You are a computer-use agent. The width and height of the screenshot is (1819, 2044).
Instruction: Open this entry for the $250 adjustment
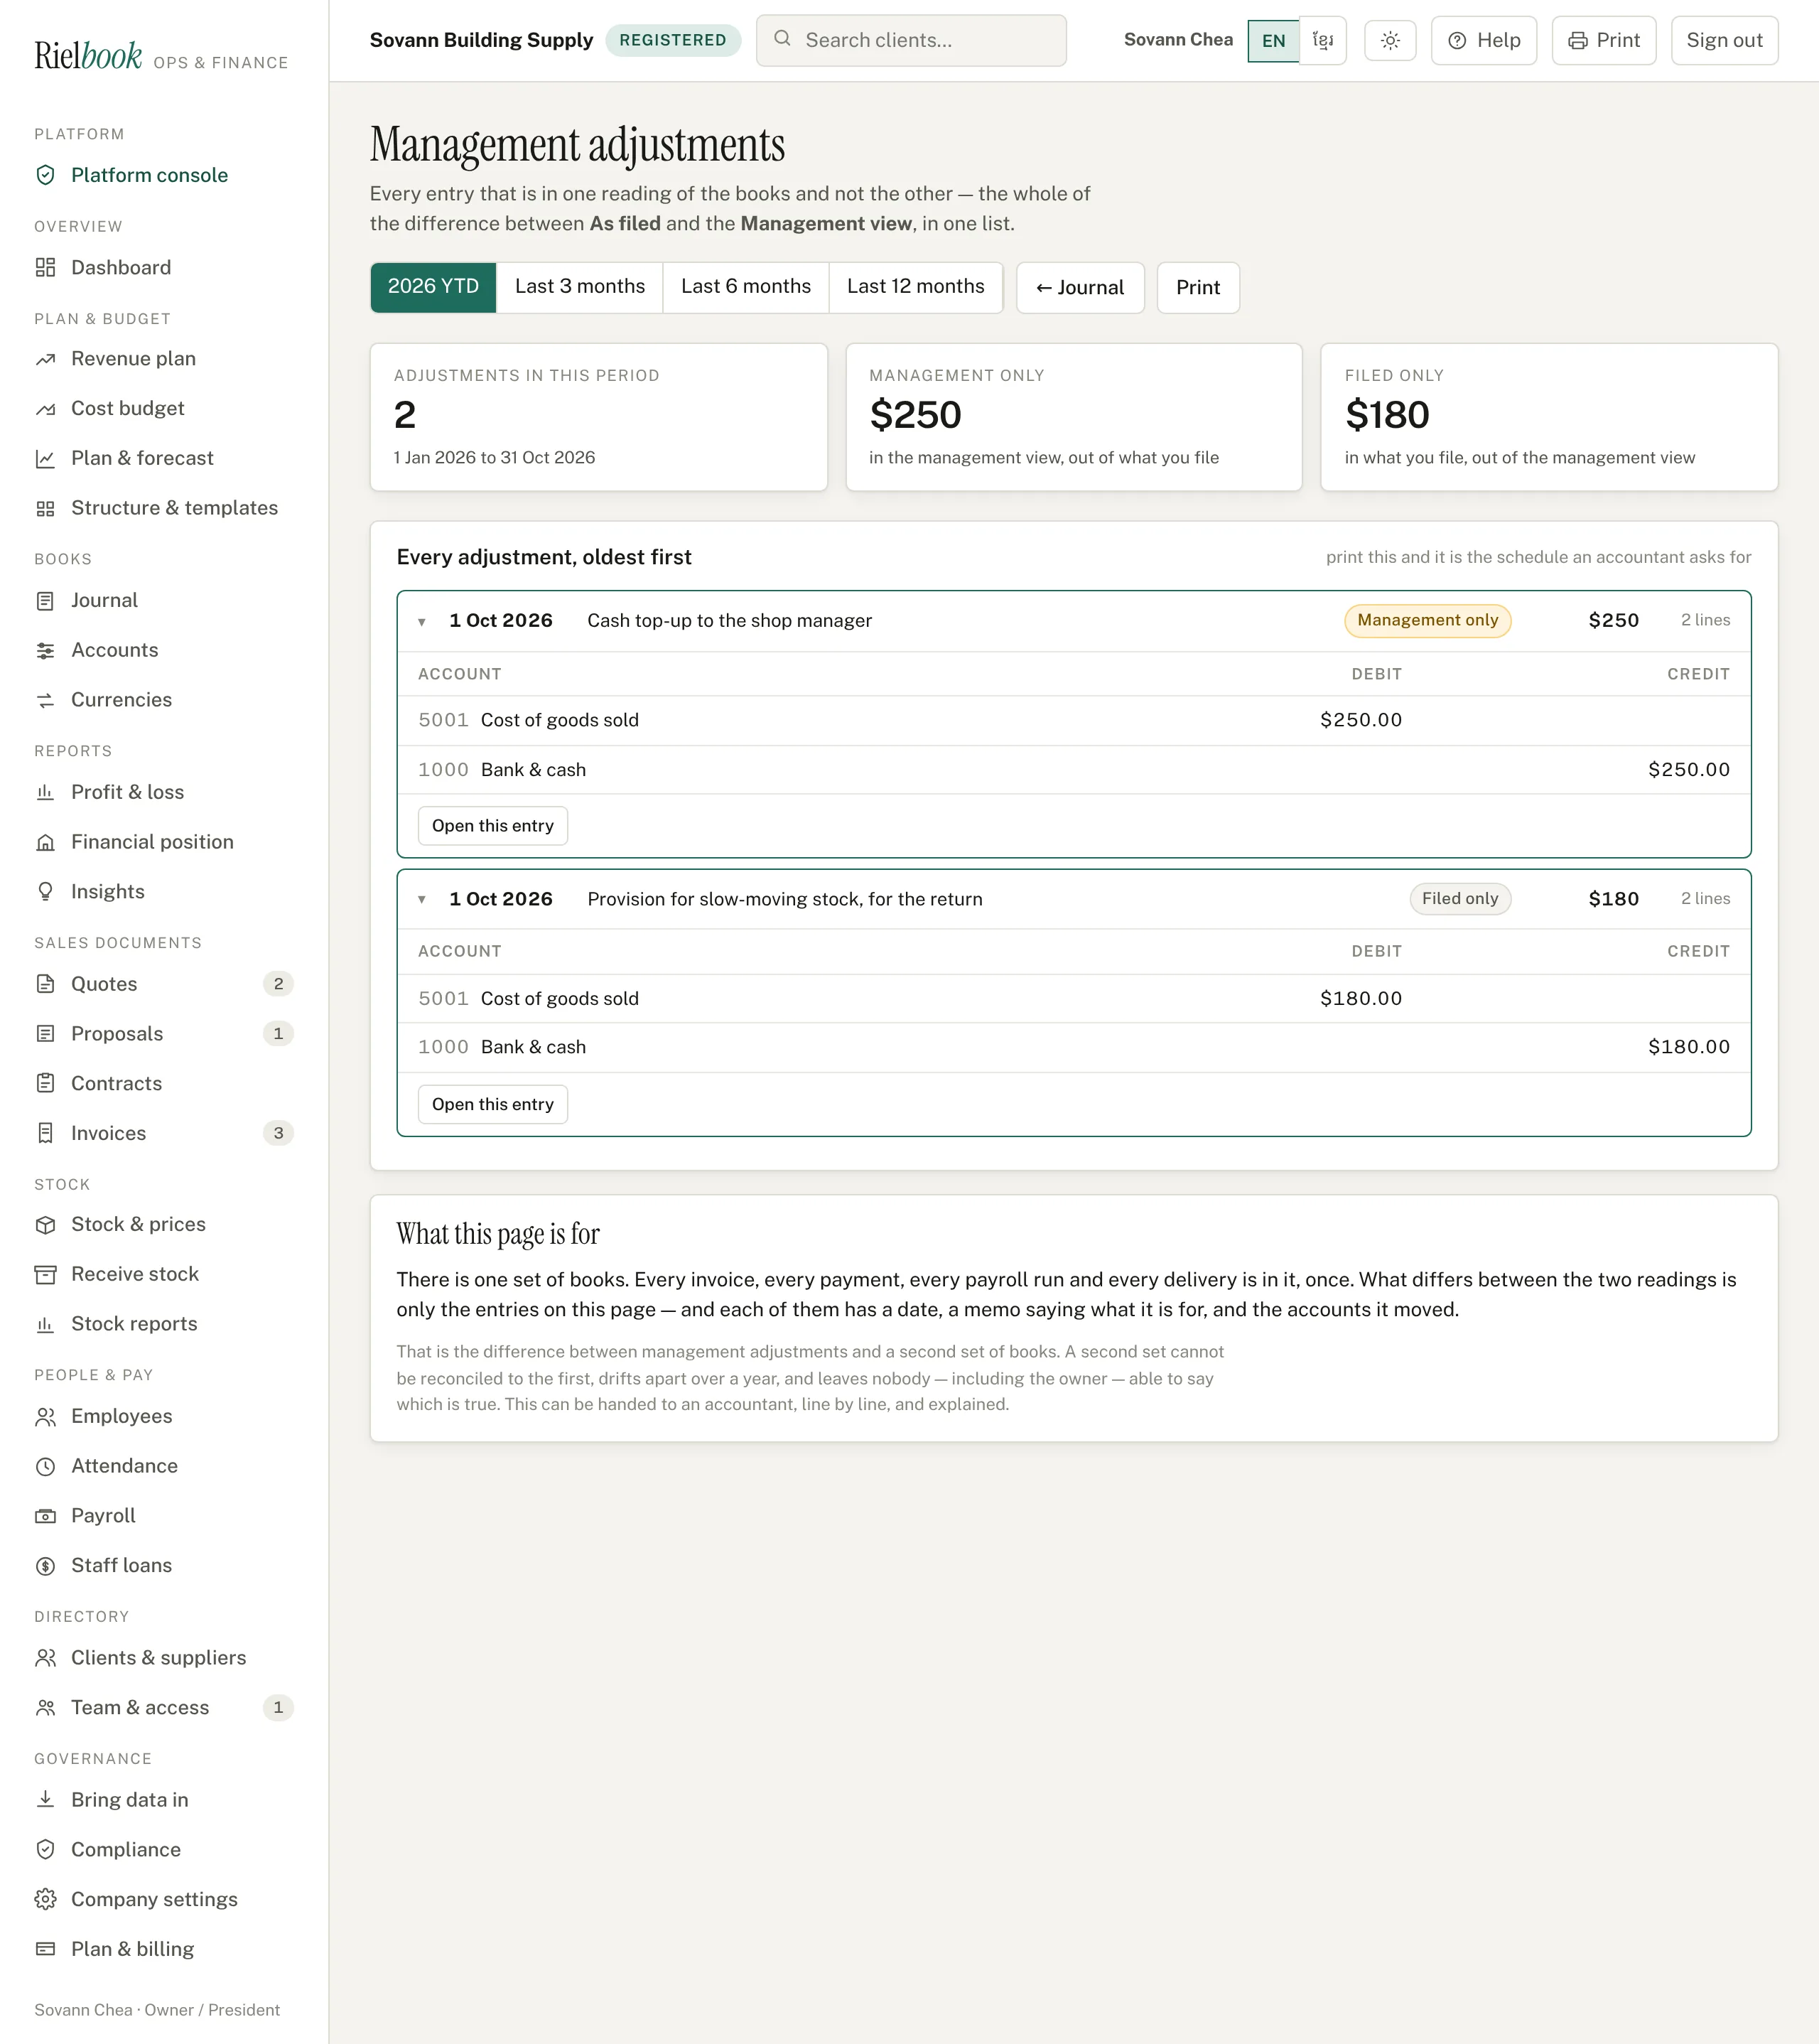pos(493,826)
